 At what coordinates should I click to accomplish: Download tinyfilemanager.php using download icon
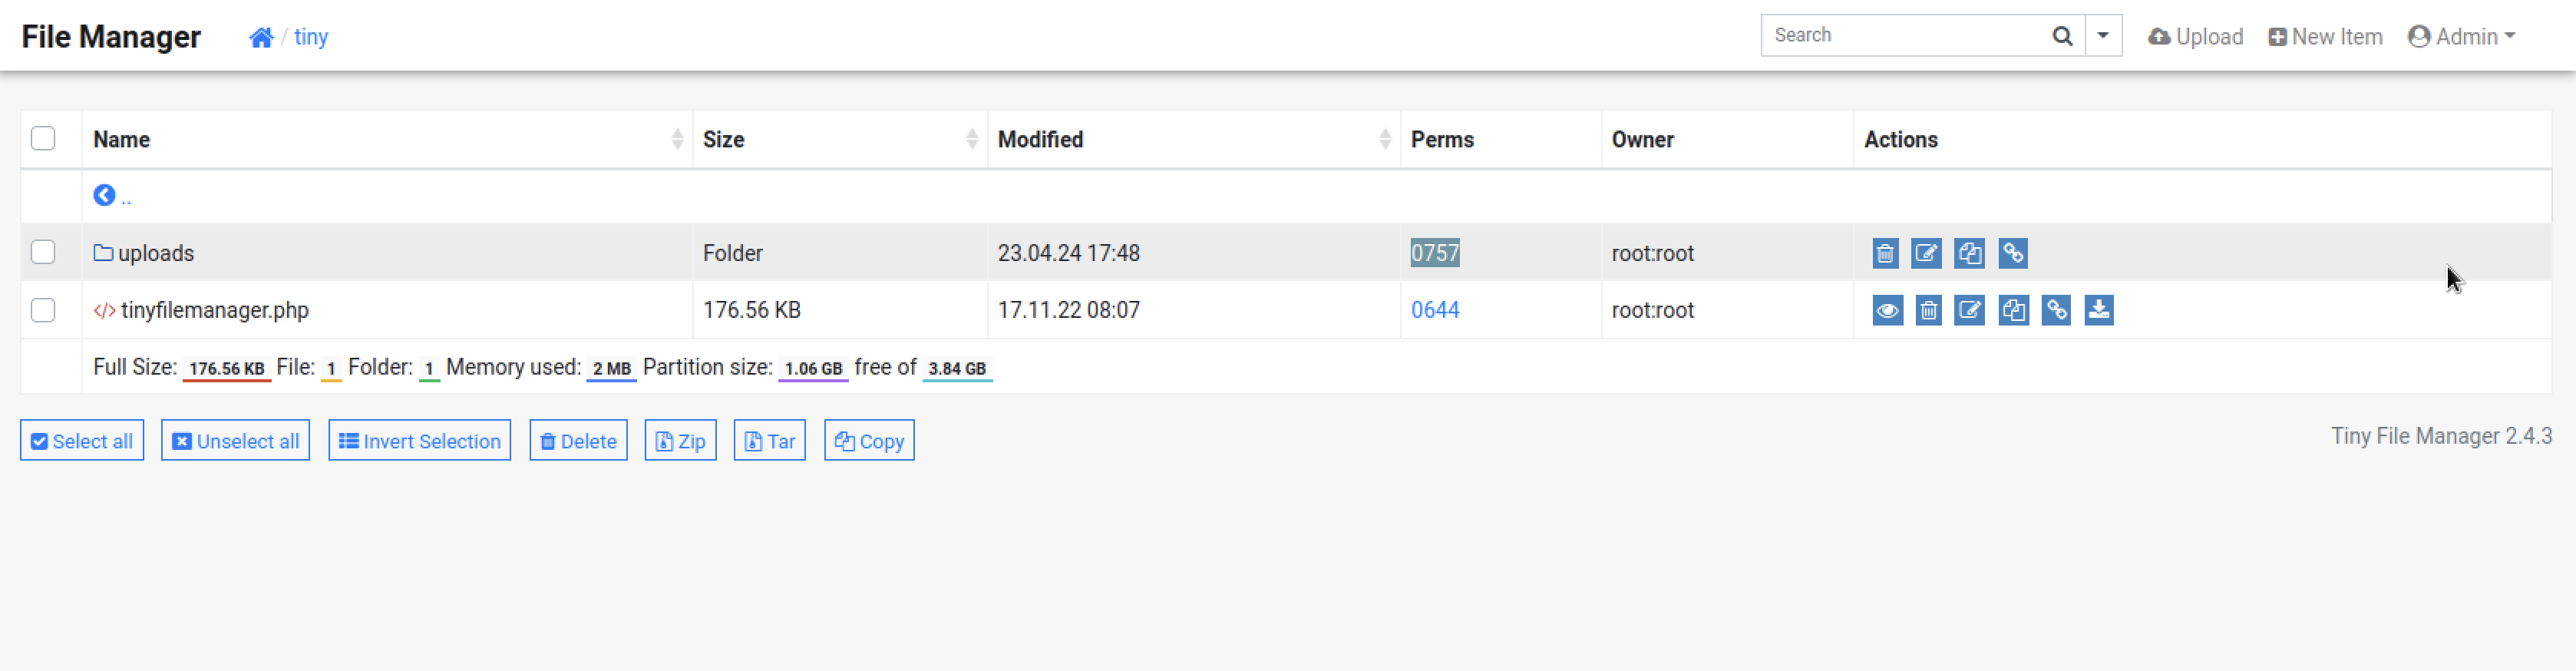pyautogui.click(x=2099, y=310)
